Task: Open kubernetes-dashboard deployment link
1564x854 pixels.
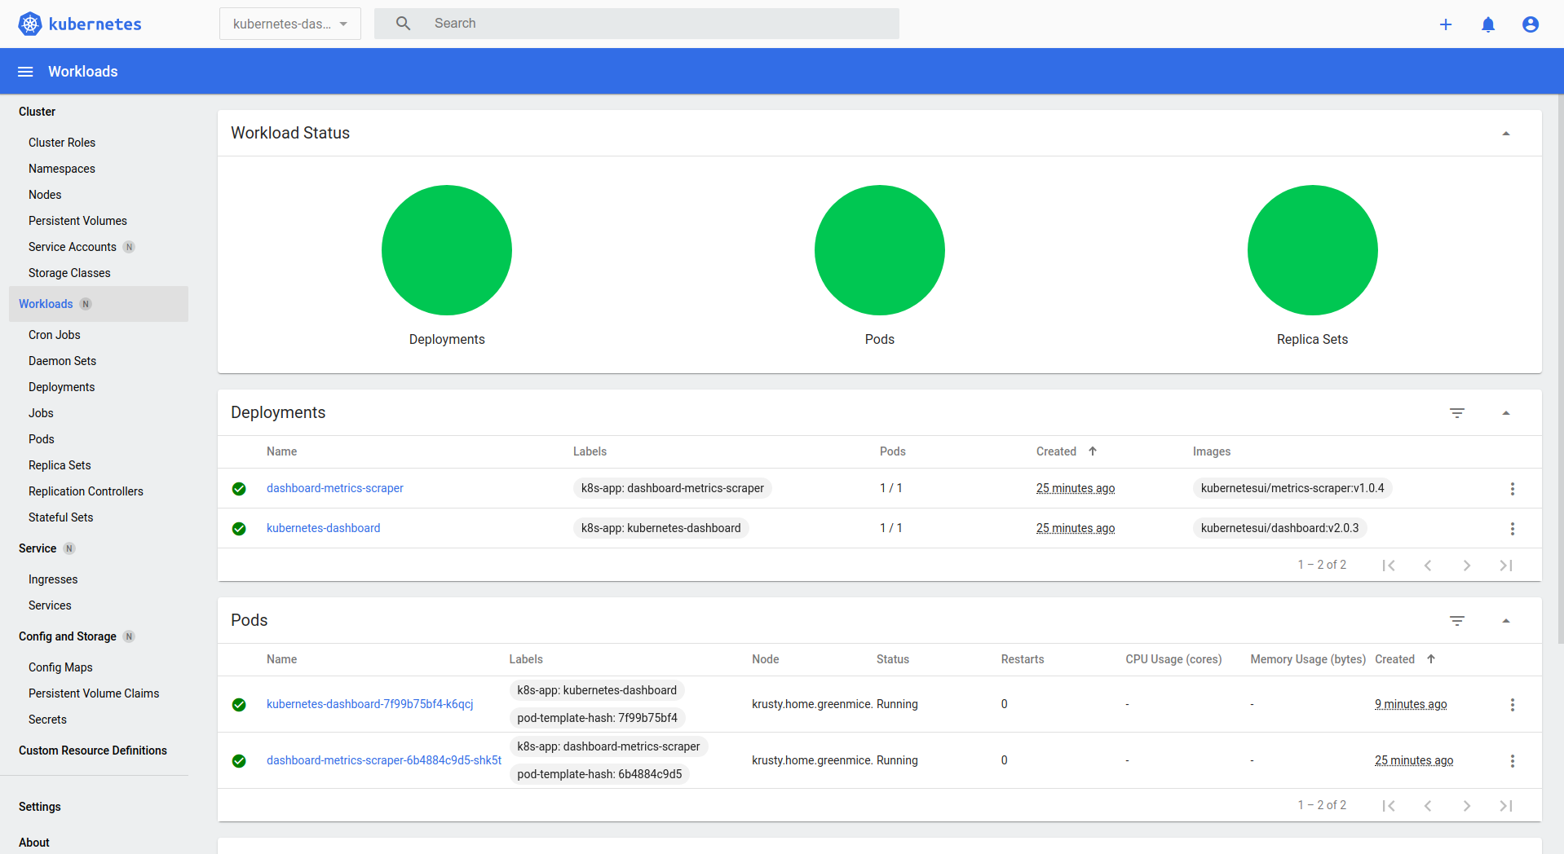Action: tap(324, 528)
